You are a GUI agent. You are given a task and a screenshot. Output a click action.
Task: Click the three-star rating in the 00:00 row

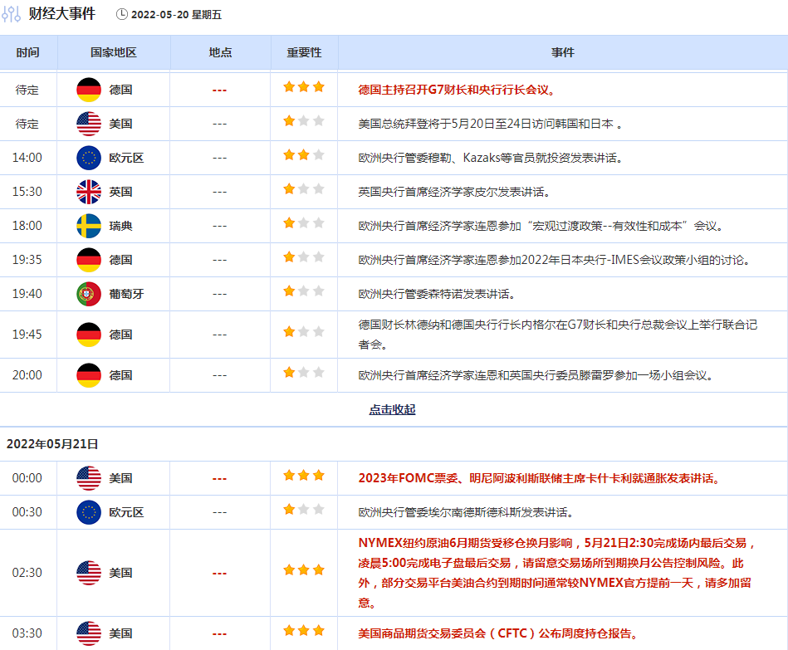[304, 477]
